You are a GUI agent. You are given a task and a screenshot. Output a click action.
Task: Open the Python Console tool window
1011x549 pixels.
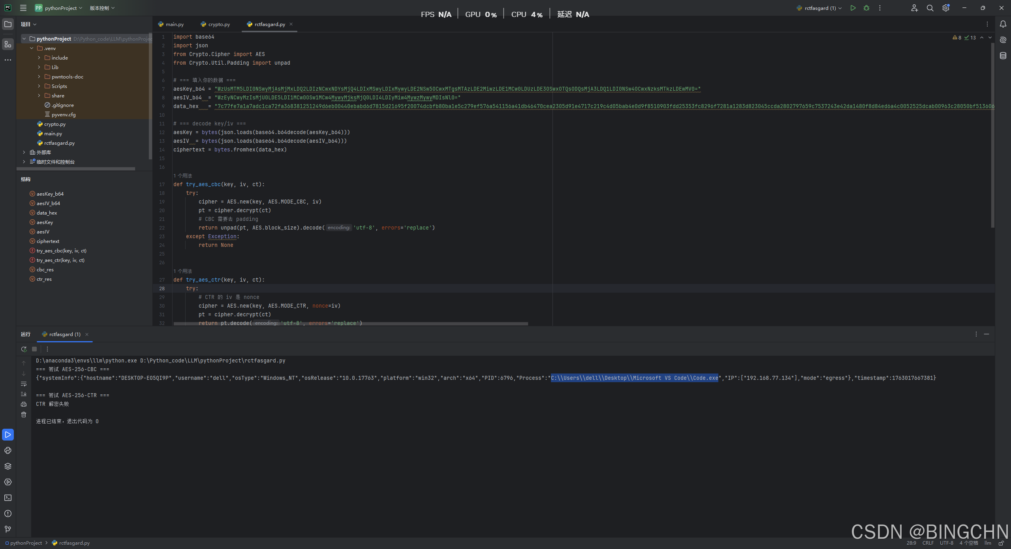tap(8, 450)
